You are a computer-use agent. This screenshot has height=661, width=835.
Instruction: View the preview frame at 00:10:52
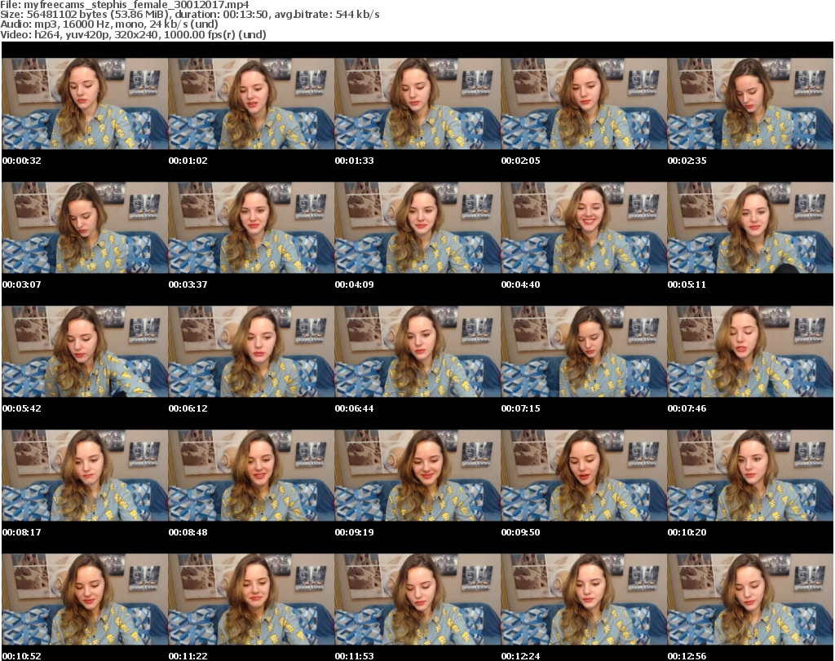(85, 600)
